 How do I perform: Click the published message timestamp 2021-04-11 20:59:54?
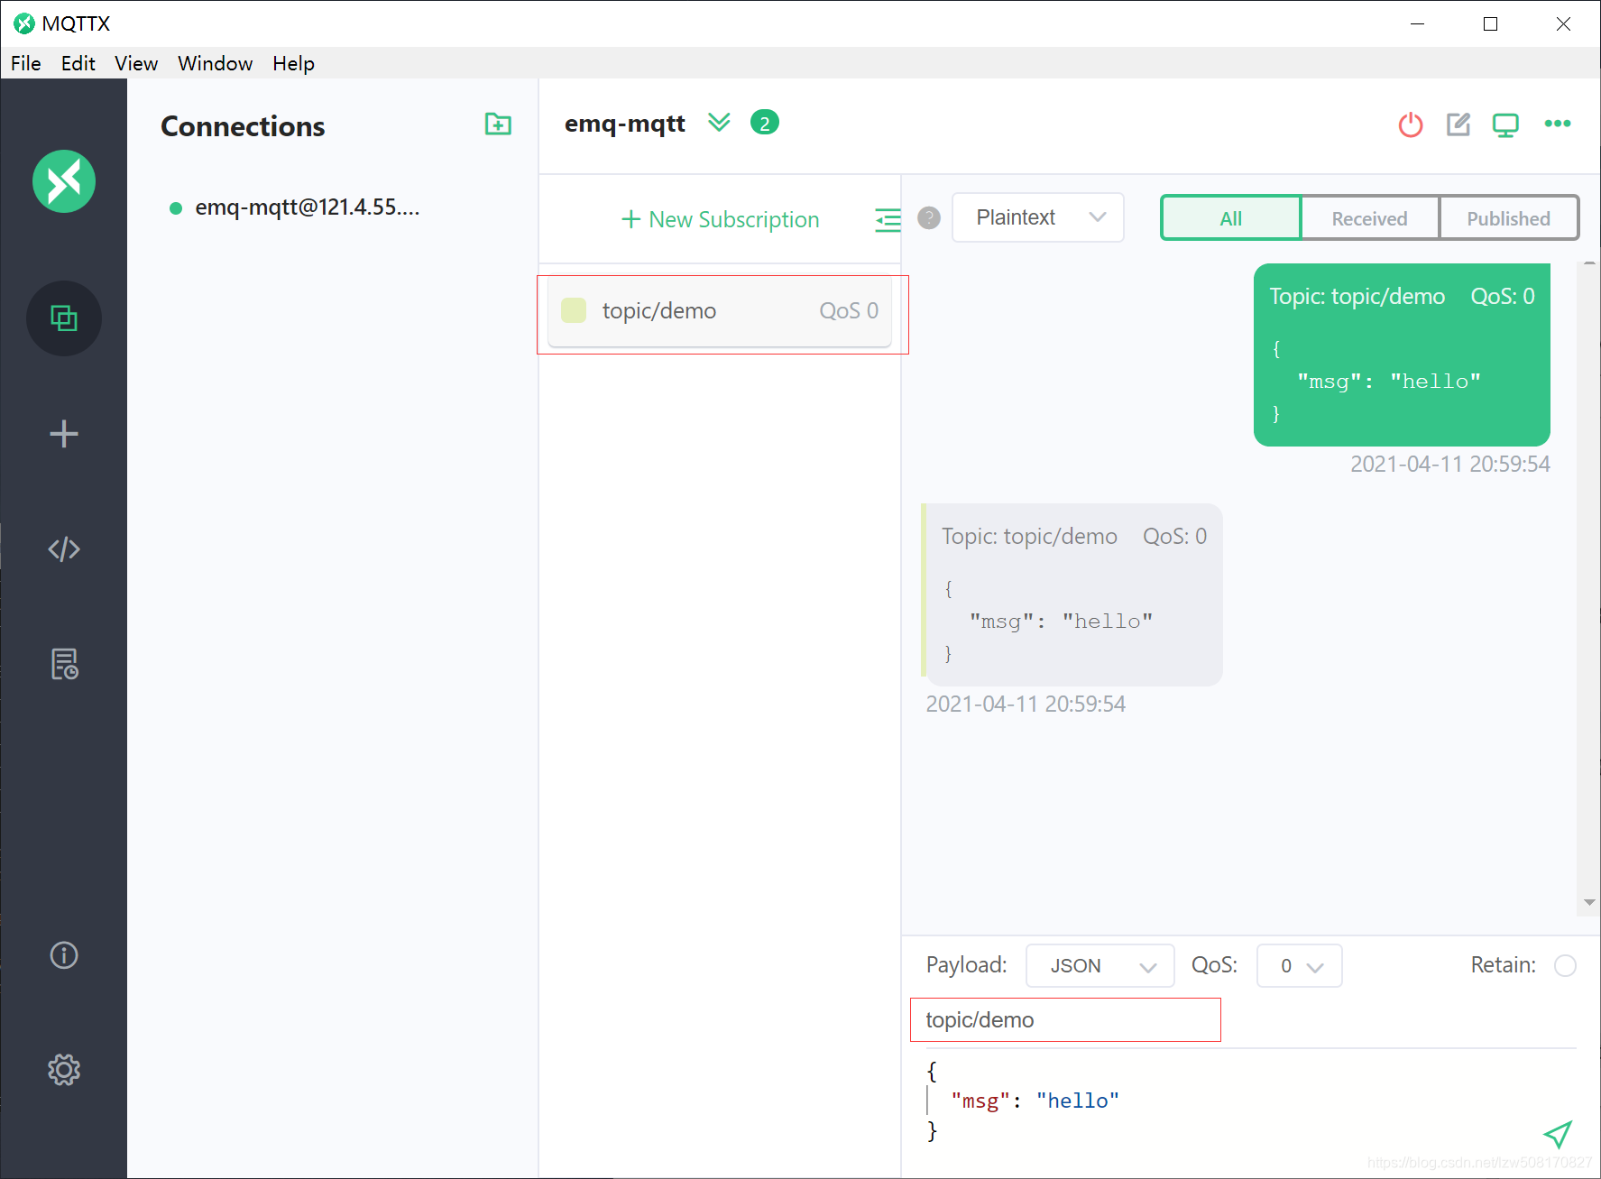point(1450,465)
